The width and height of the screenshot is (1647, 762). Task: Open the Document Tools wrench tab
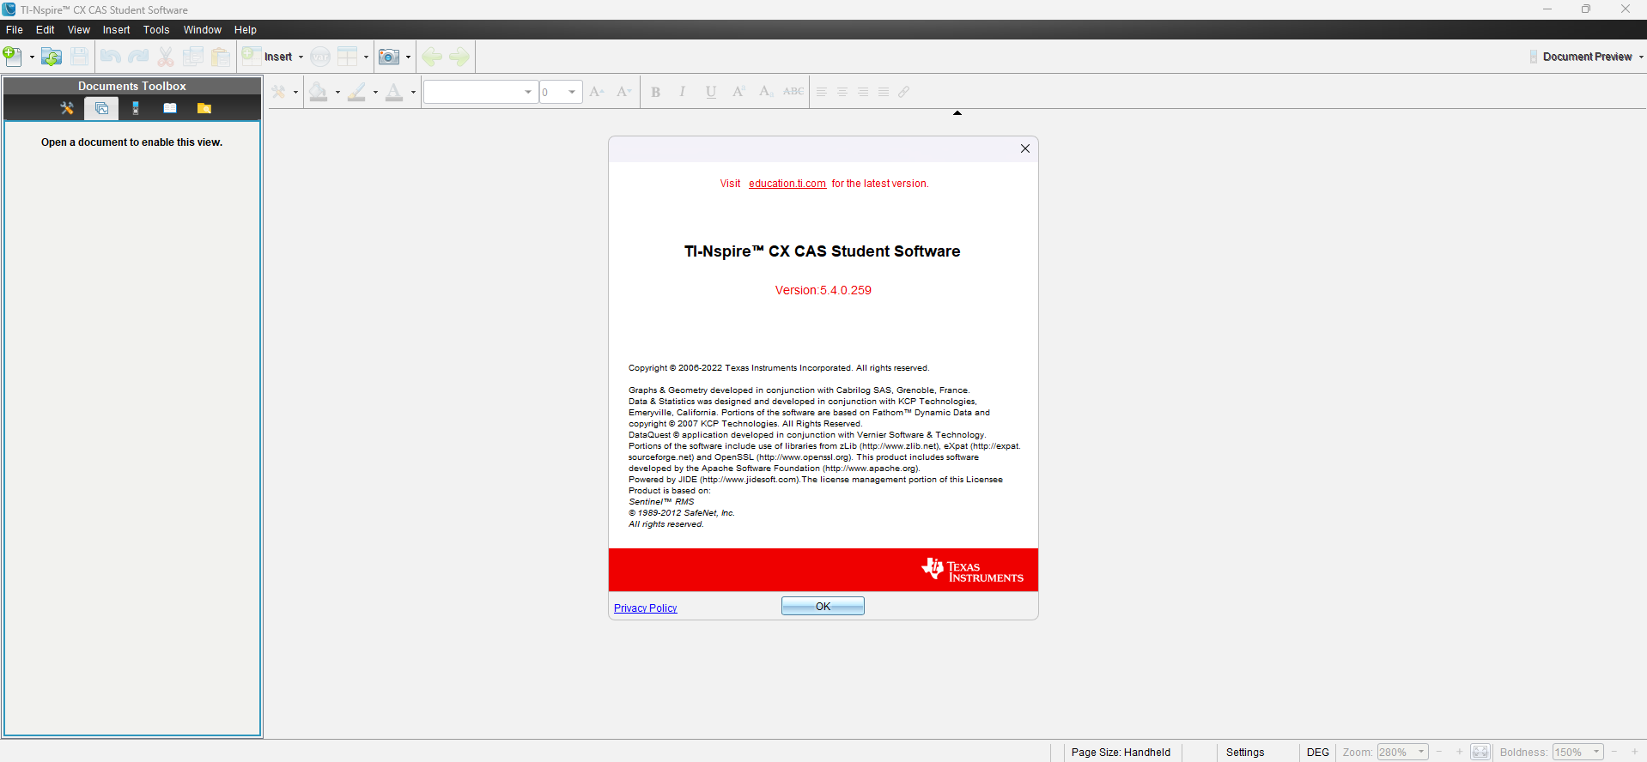coord(67,108)
